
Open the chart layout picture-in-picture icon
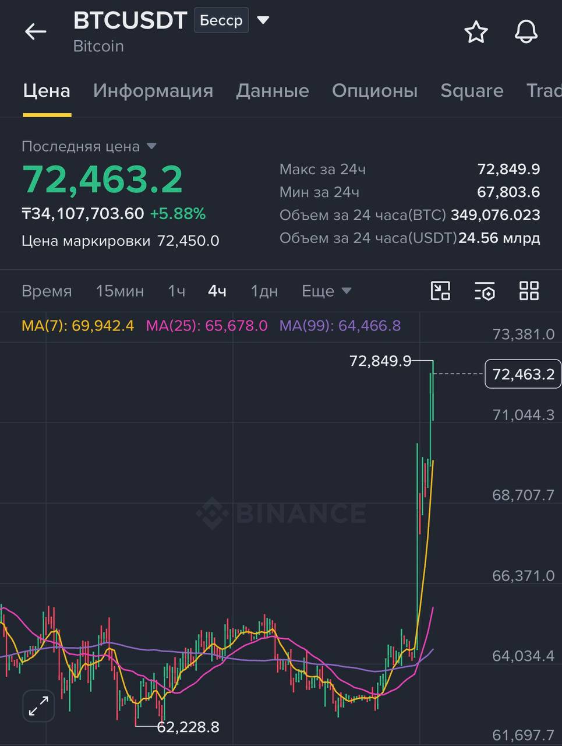tap(440, 290)
